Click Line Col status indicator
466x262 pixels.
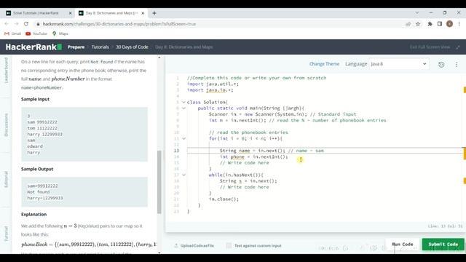click(x=445, y=226)
